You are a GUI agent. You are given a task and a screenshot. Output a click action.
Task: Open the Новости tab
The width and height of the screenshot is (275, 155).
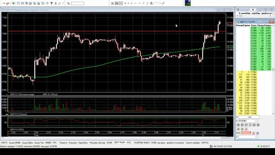[x=63, y=143]
